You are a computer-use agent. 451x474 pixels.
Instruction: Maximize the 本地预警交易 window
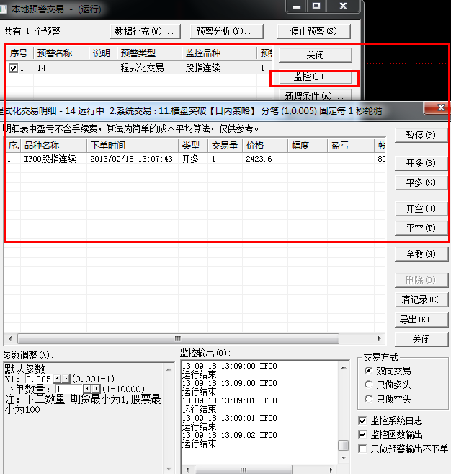[x=316, y=6]
